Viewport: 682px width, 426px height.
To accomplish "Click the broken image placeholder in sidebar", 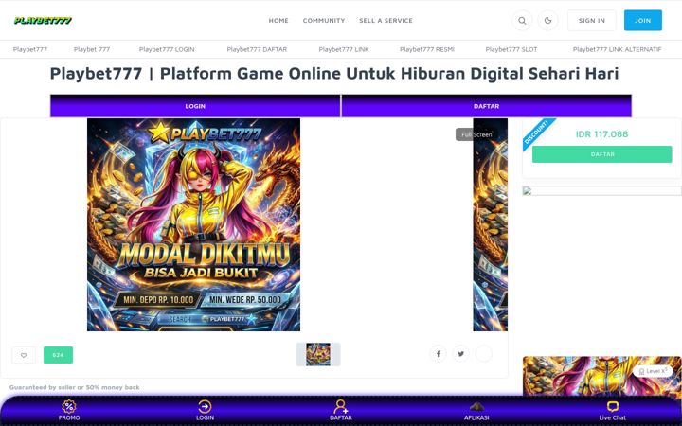I will [x=602, y=191].
